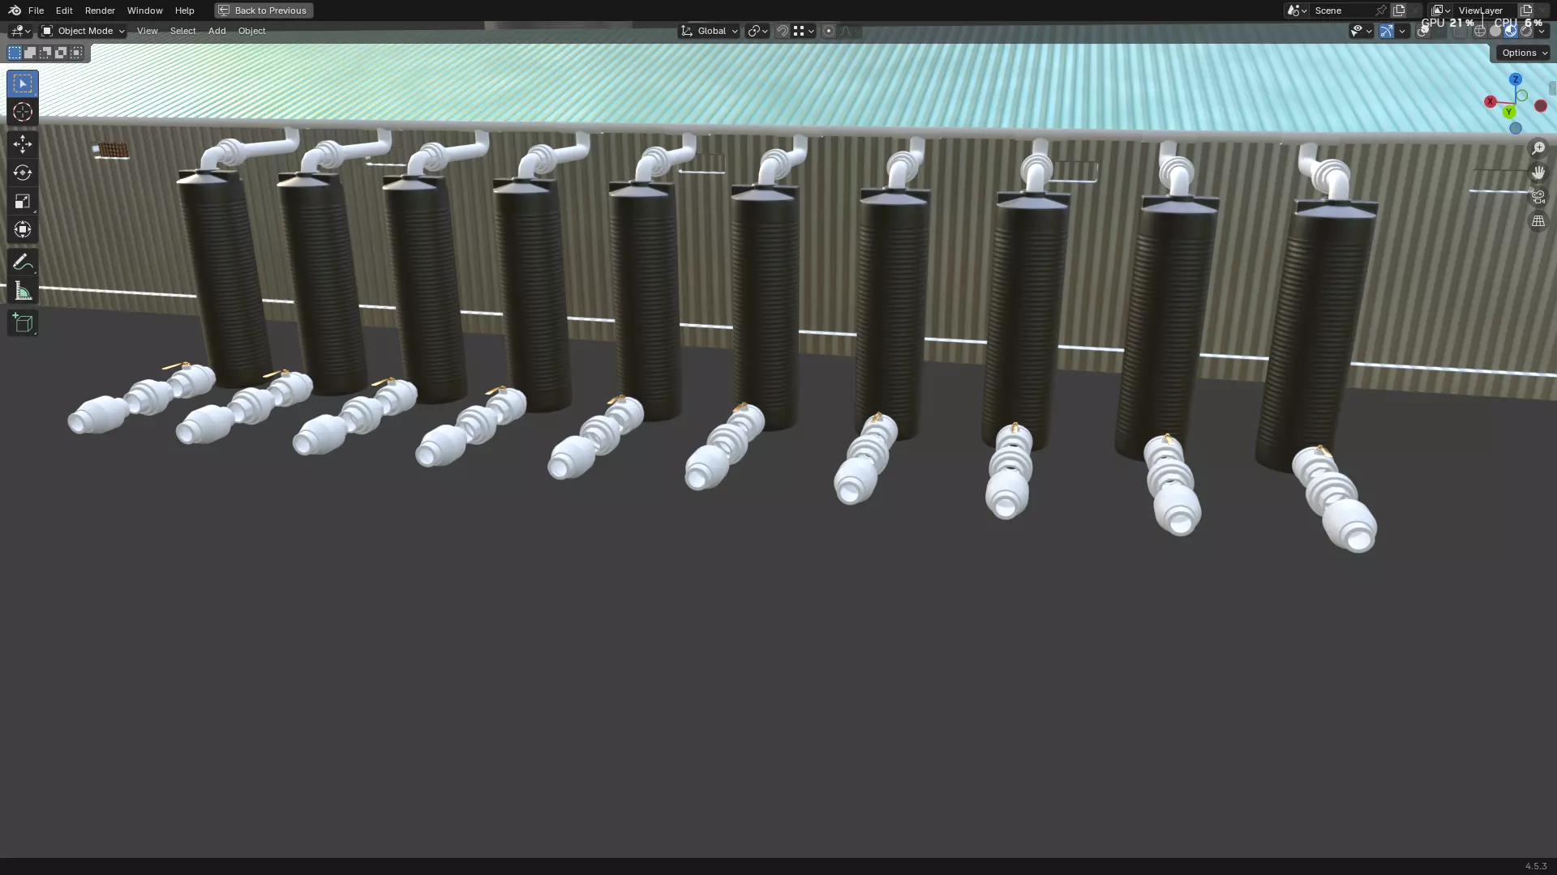Activate the 3D Cursor tool
The height and width of the screenshot is (875, 1557).
[23, 112]
